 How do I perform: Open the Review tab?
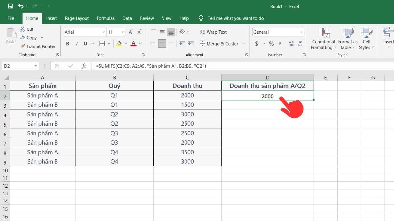point(147,18)
